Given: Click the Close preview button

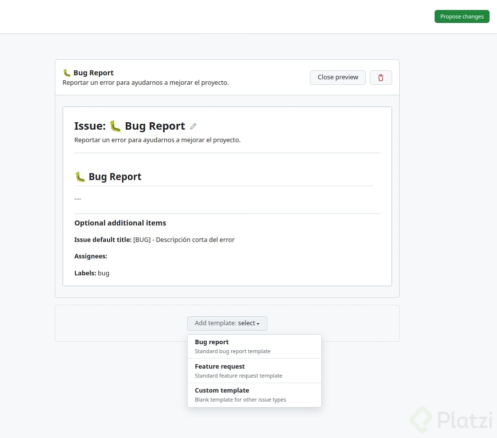Looking at the screenshot, I should (x=338, y=77).
